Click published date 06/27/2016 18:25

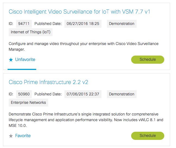tap(83, 24)
